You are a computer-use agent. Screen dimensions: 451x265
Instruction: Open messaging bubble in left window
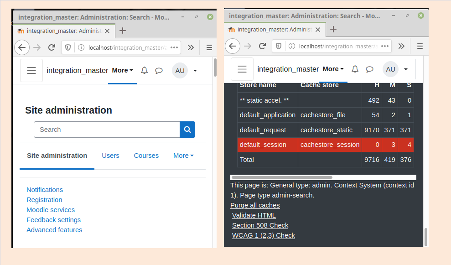159,71
